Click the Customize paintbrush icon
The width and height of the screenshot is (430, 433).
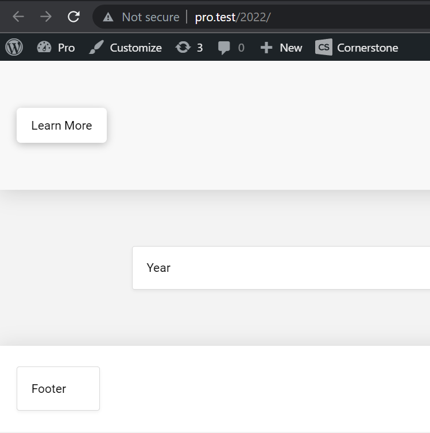pyautogui.click(x=96, y=48)
